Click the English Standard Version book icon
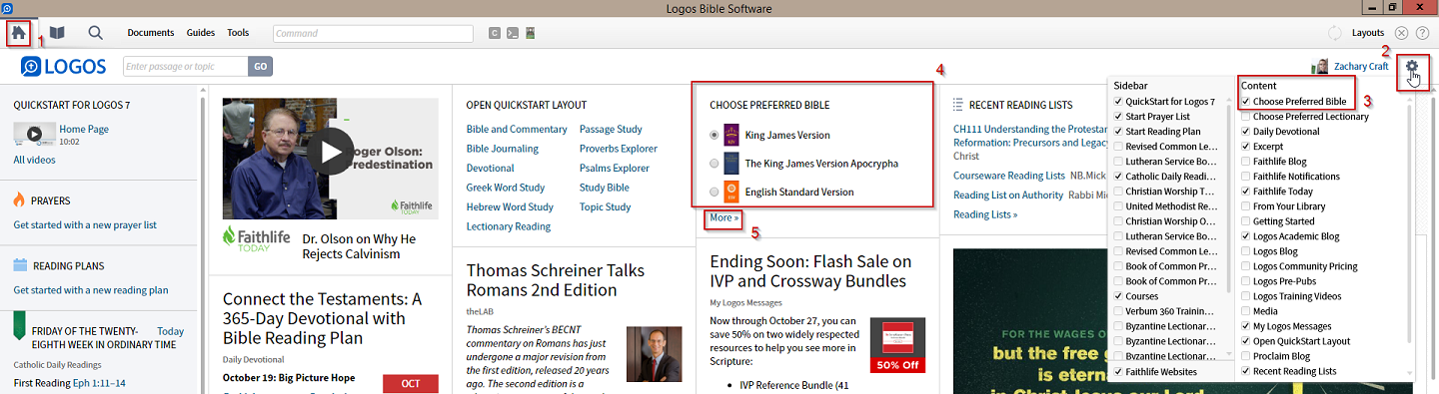This screenshot has width=1439, height=394. [730, 192]
